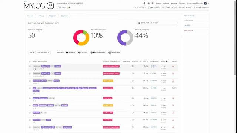Tick the checkbox of the 3.00р. row
Image resolution: width=237 pixels, height=133 pixels.
[30, 98]
